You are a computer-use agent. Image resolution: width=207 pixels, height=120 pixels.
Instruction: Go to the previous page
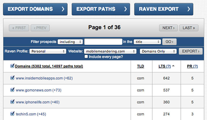tap(40, 28)
